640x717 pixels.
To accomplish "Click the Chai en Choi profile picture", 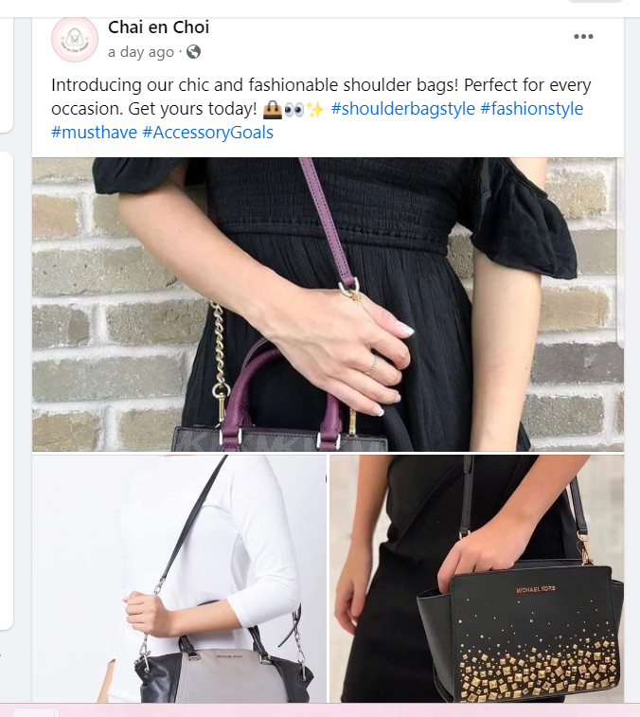I will [75, 40].
